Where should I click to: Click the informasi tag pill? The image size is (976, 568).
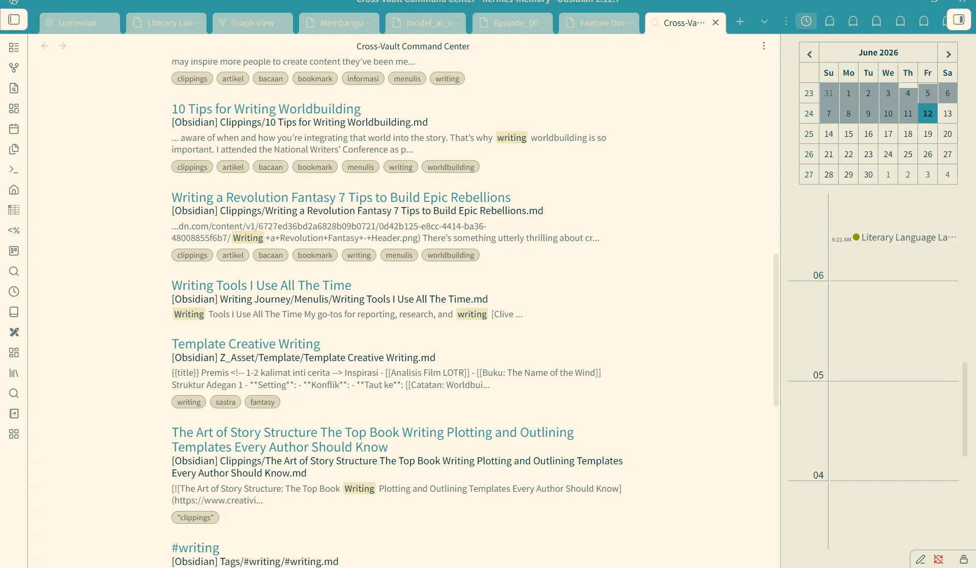pyautogui.click(x=363, y=78)
